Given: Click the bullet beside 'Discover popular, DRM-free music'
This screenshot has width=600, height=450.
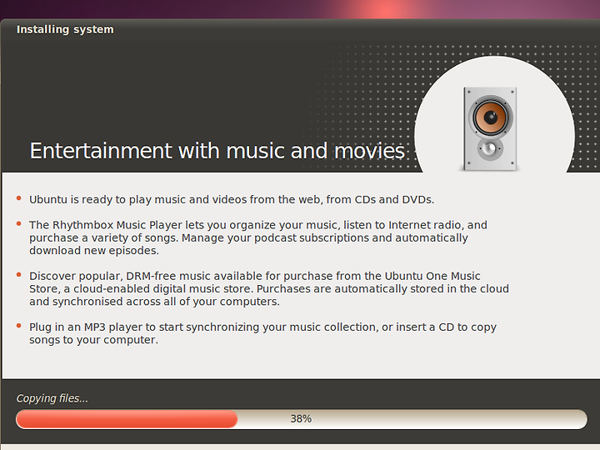Looking at the screenshot, I should pyautogui.click(x=18, y=275).
